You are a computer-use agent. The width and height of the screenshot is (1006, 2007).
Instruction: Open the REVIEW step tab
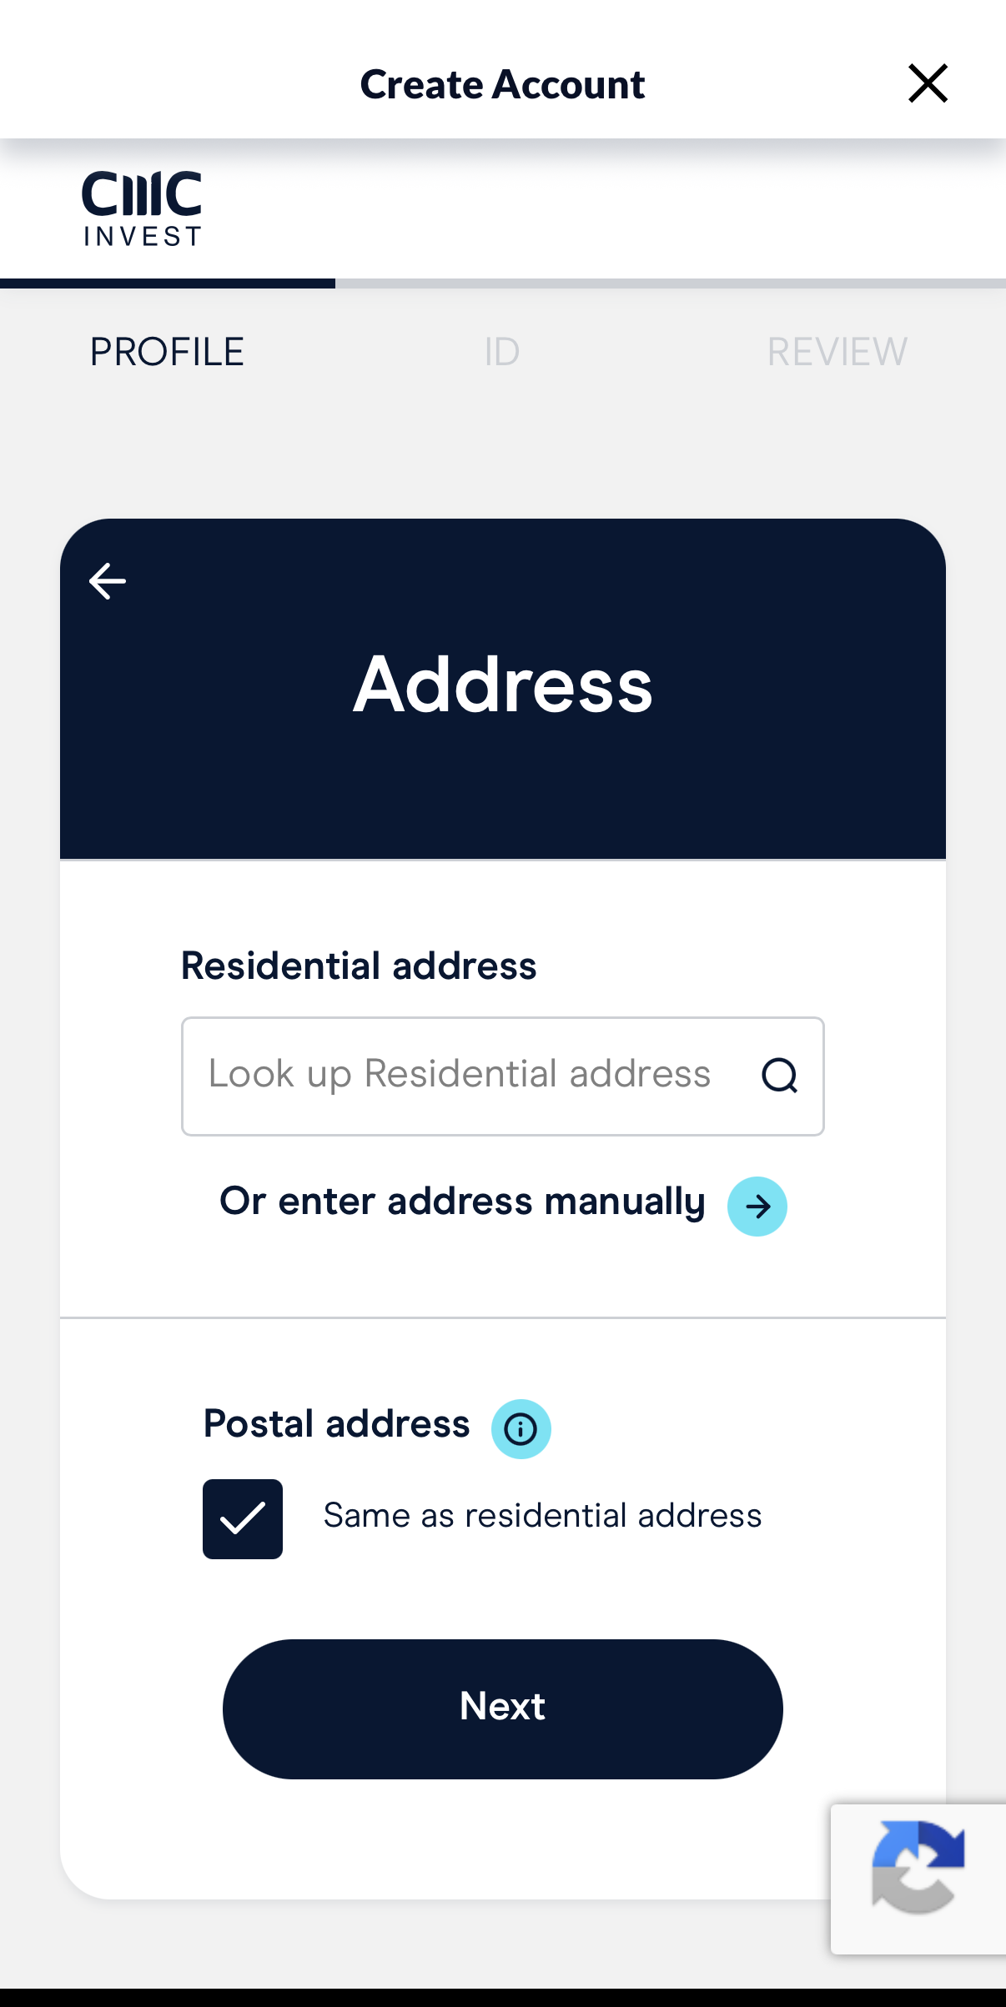pos(837,352)
